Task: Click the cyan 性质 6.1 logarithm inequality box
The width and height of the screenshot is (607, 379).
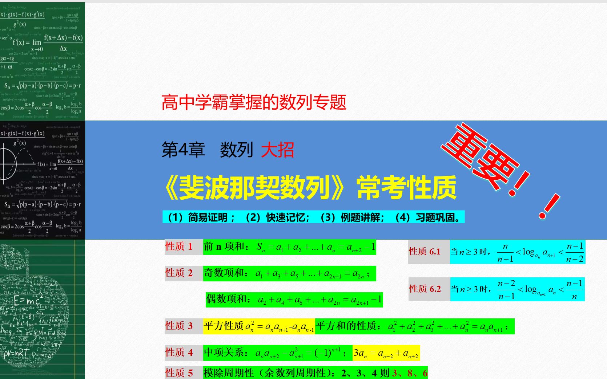Action: 518,252
